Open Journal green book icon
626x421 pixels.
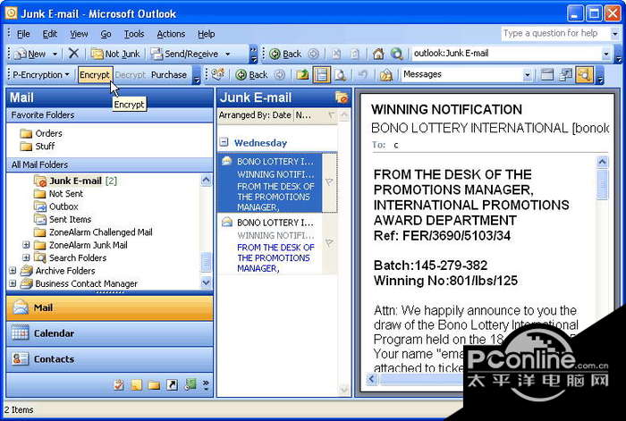(x=190, y=384)
